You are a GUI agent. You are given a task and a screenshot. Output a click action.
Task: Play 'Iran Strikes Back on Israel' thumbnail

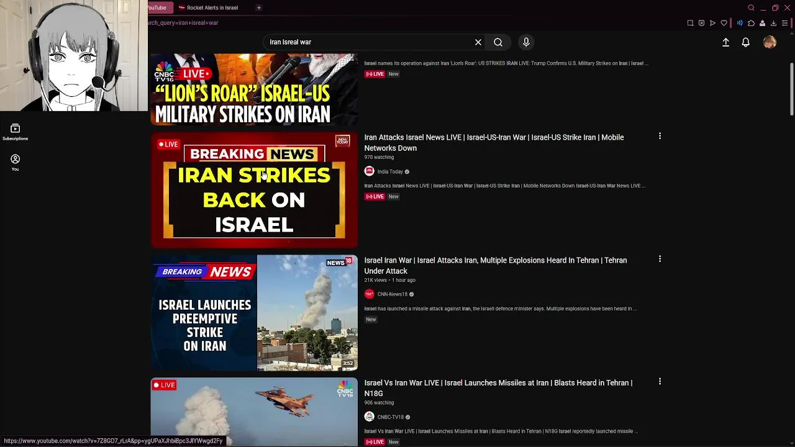coord(254,190)
